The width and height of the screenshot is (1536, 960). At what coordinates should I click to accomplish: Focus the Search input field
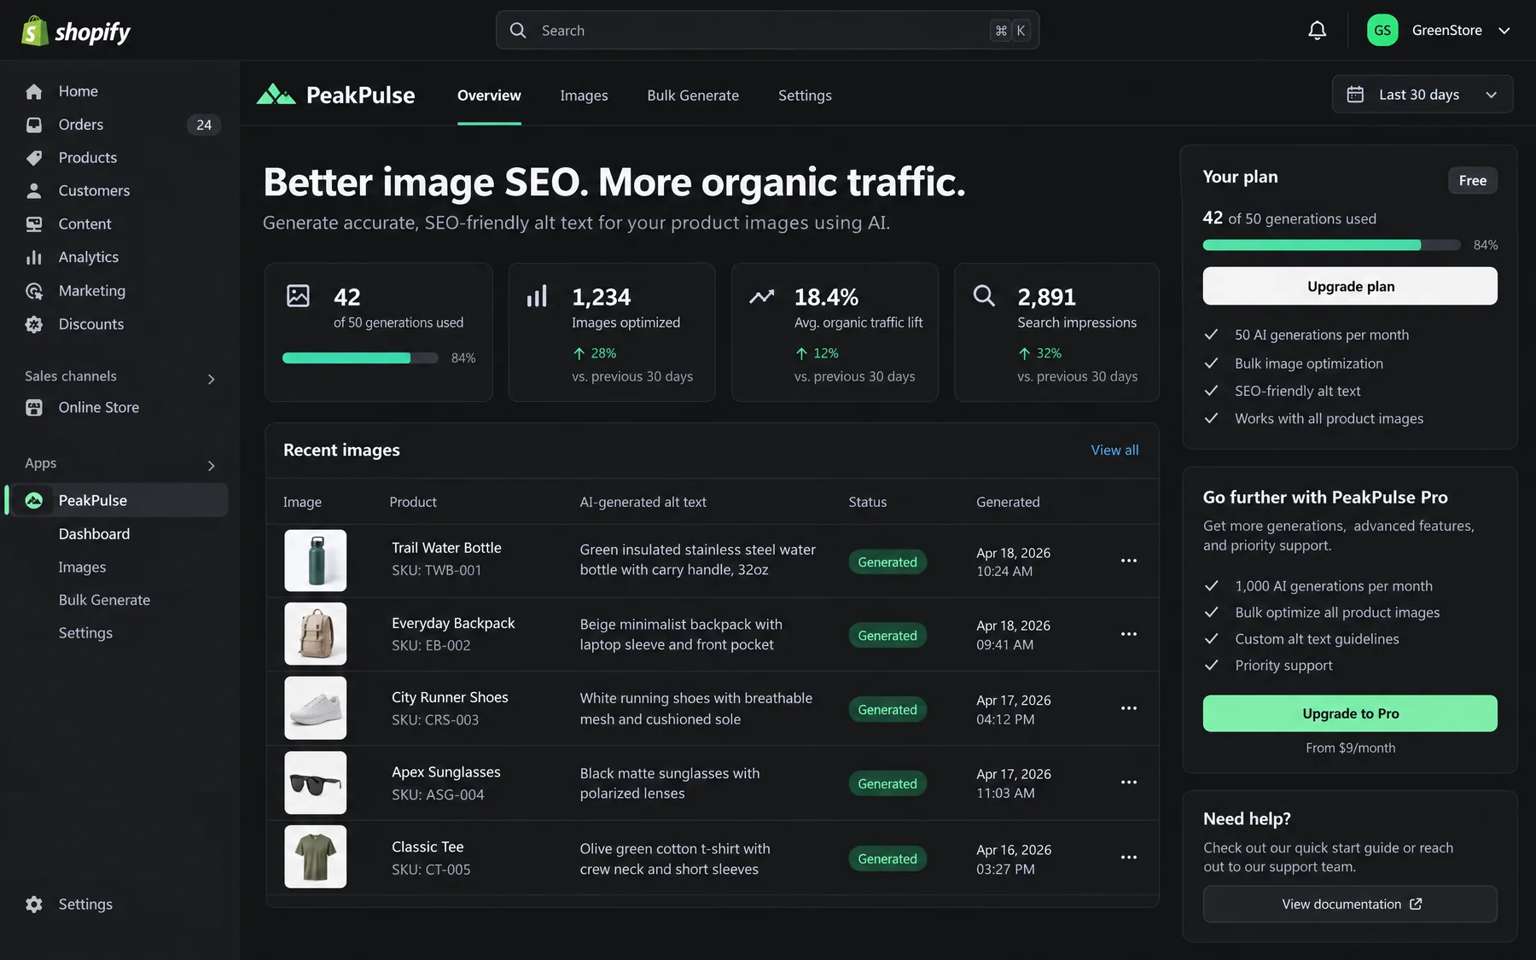(x=767, y=31)
